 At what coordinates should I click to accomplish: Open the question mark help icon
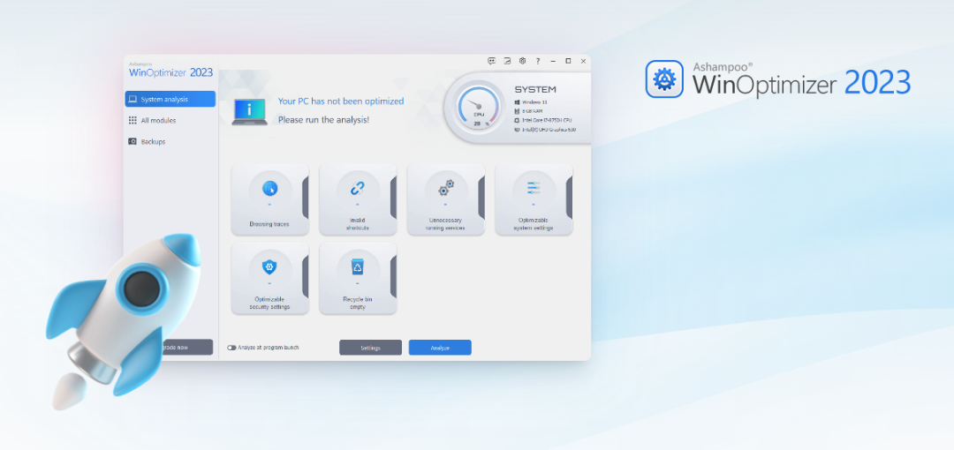tap(538, 61)
